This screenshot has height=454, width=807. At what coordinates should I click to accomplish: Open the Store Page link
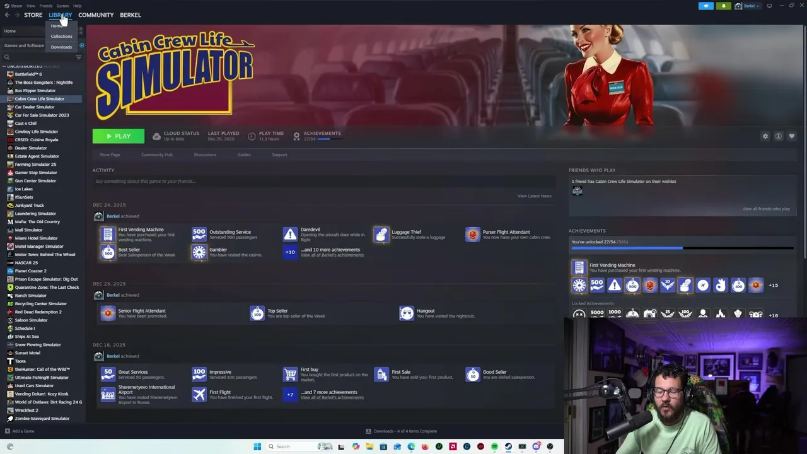point(110,154)
